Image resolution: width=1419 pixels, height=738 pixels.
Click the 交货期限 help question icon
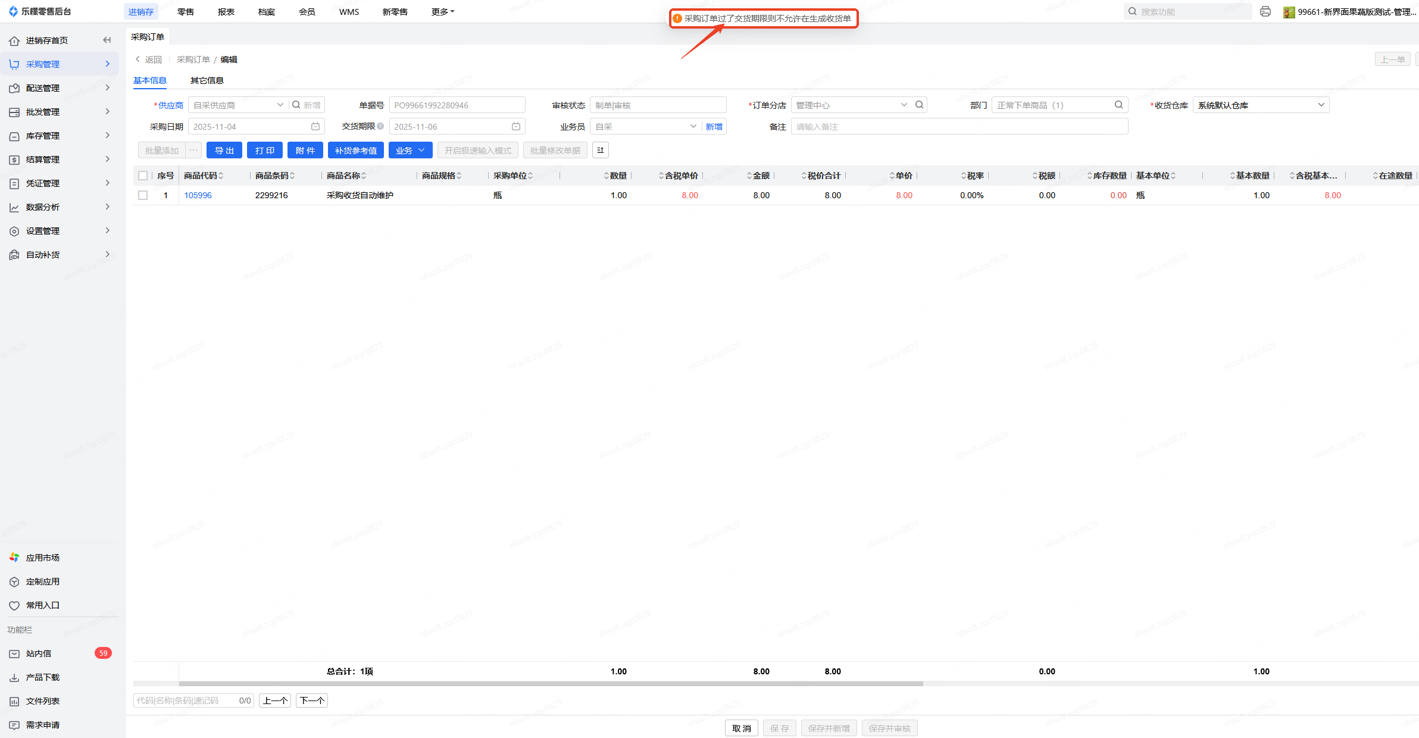coord(380,127)
